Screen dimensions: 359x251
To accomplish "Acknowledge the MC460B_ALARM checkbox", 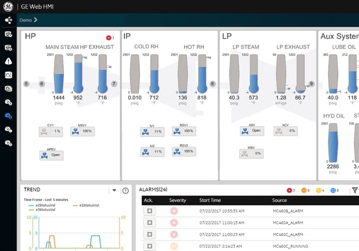I will pyautogui.click(x=150, y=211).
